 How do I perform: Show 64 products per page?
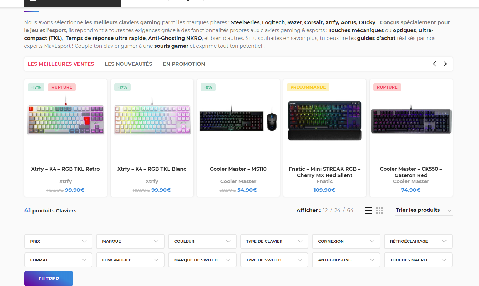(350, 210)
